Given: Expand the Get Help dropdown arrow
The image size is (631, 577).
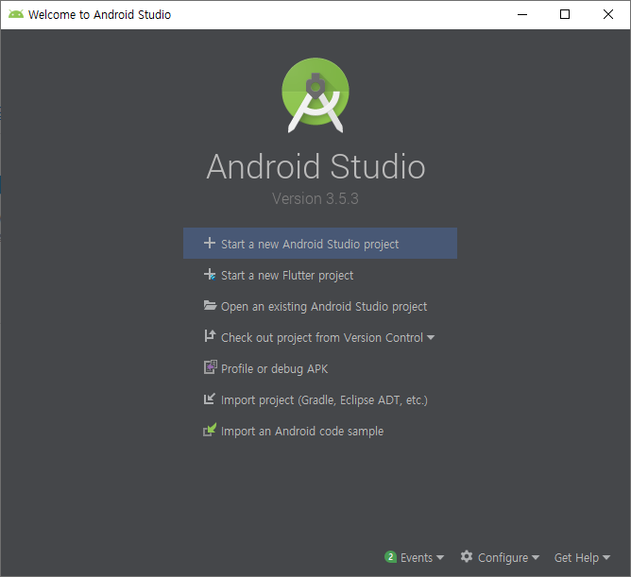Looking at the screenshot, I should pyautogui.click(x=606, y=558).
